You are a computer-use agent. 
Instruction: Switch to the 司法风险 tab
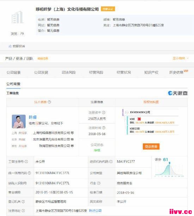[69, 73]
